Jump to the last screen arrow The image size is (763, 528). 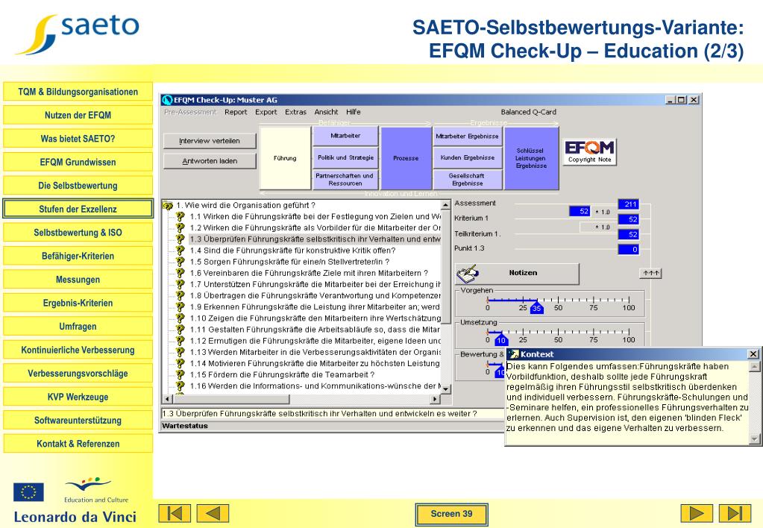735,513
